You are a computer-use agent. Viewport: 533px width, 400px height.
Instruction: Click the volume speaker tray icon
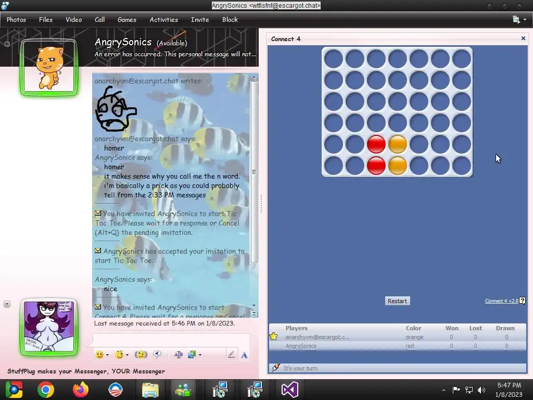[481, 390]
